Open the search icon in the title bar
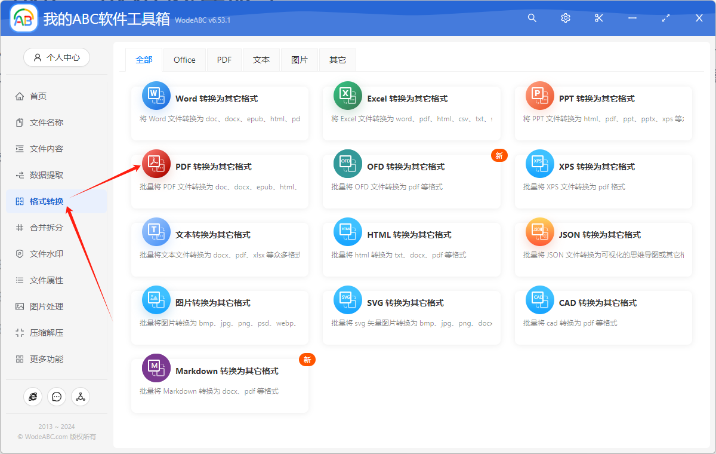 (x=532, y=18)
